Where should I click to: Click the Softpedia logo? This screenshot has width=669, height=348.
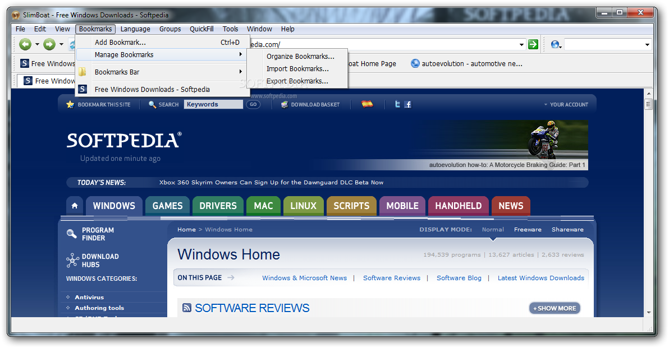[x=124, y=141]
